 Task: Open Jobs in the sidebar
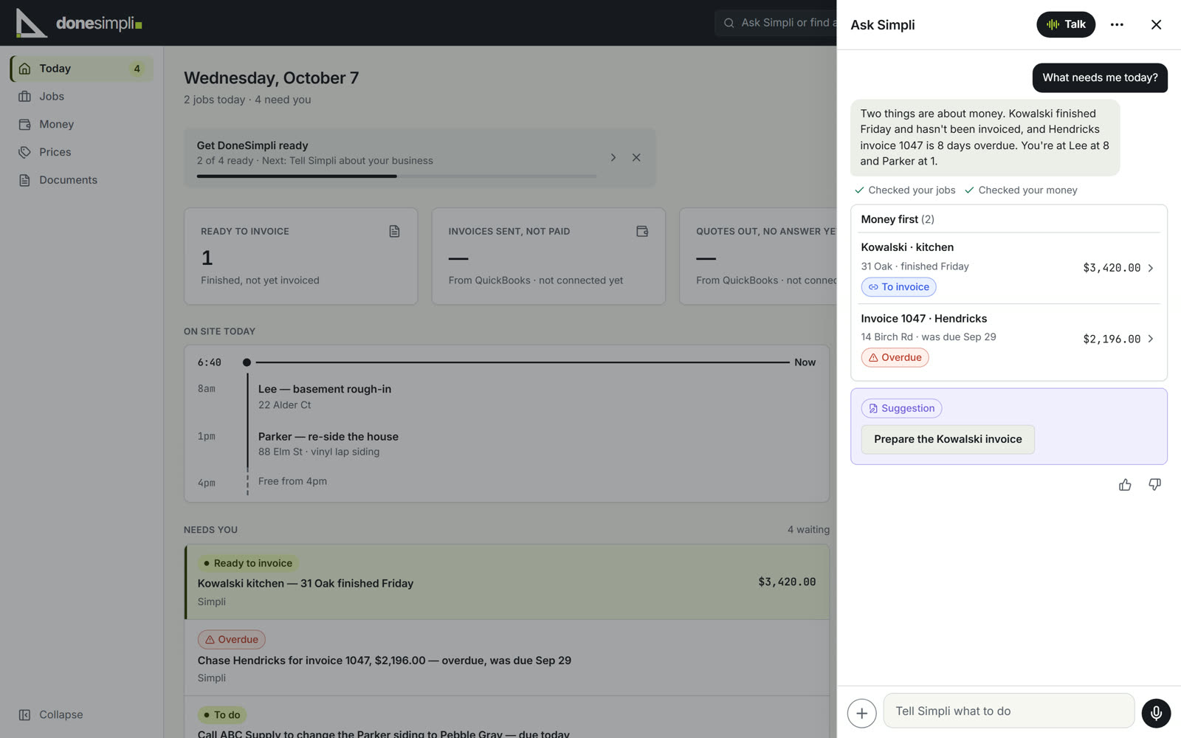[x=82, y=96]
